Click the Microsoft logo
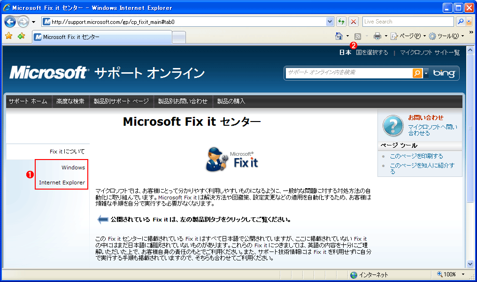 pos(49,73)
